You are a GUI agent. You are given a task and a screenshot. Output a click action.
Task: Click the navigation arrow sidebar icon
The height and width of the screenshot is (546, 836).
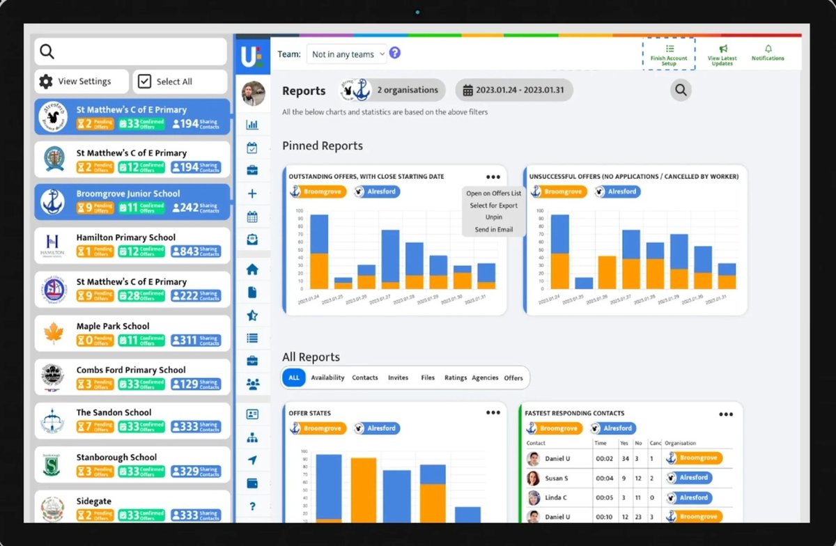pyautogui.click(x=252, y=460)
